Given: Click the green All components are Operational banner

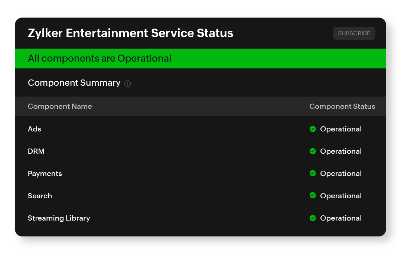Looking at the screenshot, I should point(200,59).
